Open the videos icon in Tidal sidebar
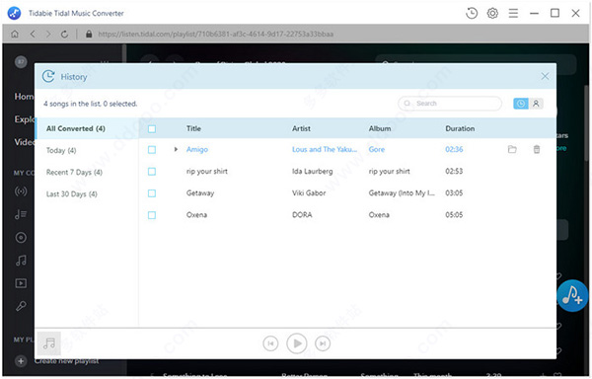This screenshot has height=379, width=592. [21, 283]
